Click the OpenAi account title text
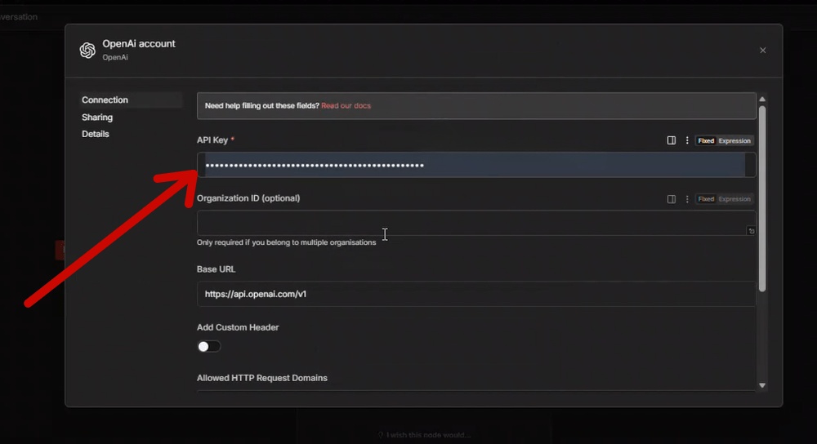Screen dimensions: 817x444 click(x=139, y=44)
